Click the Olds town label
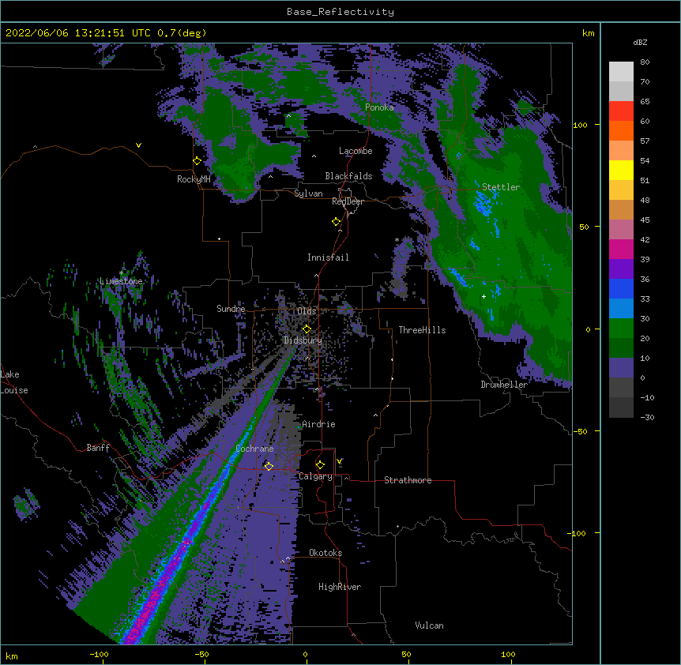The height and width of the screenshot is (665, 681). (x=307, y=311)
